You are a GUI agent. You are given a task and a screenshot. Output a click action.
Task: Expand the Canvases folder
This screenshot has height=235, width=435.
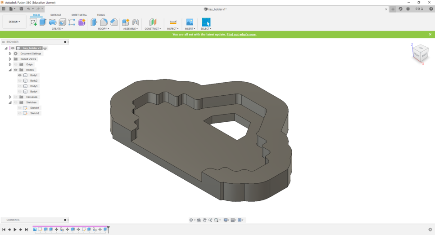(x=10, y=97)
